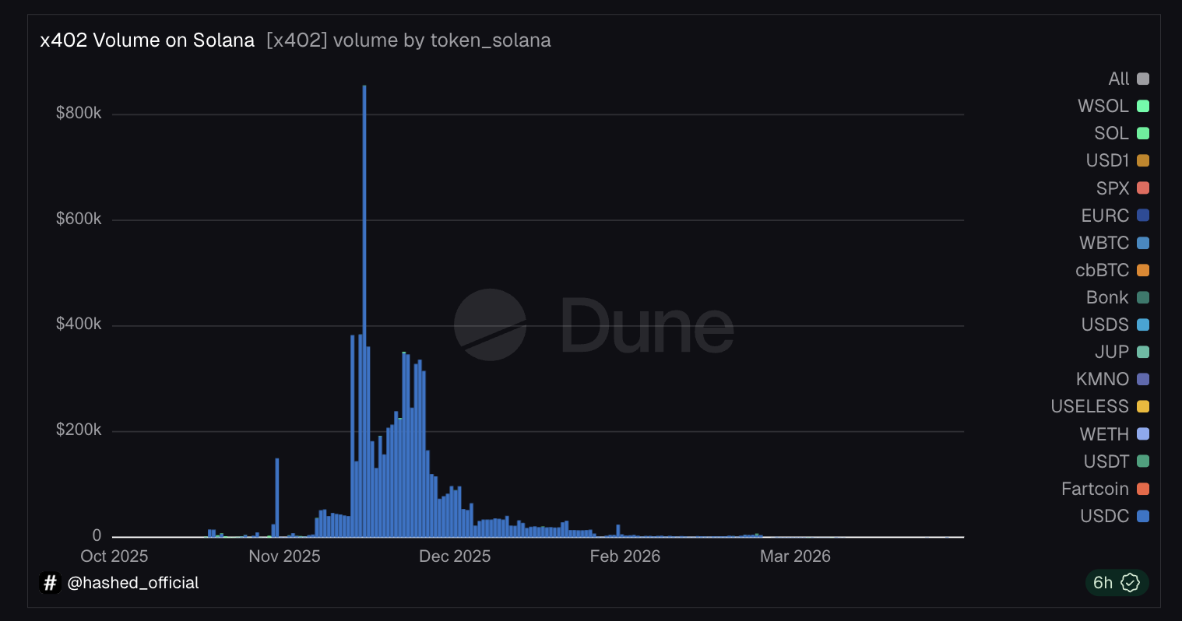Click the 6h refresh status badge
Screen dimensions: 1182x621
1117,582
